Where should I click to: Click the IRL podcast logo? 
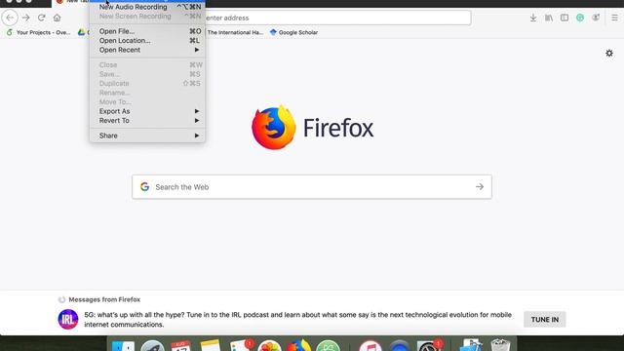coord(67,319)
